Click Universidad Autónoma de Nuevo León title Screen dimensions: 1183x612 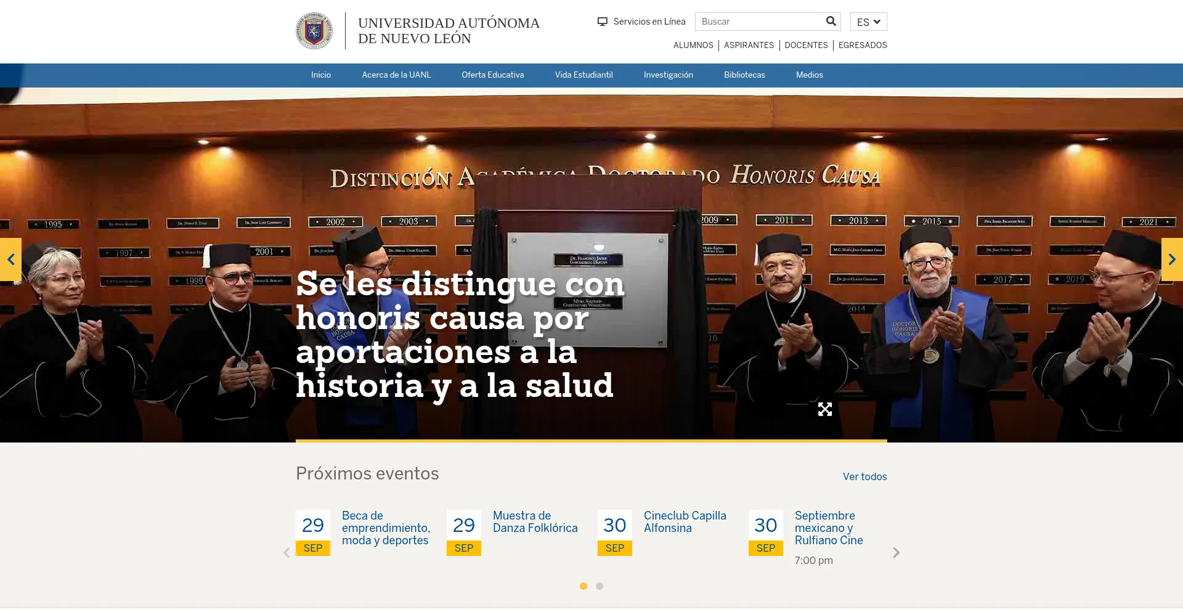pos(449,31)
